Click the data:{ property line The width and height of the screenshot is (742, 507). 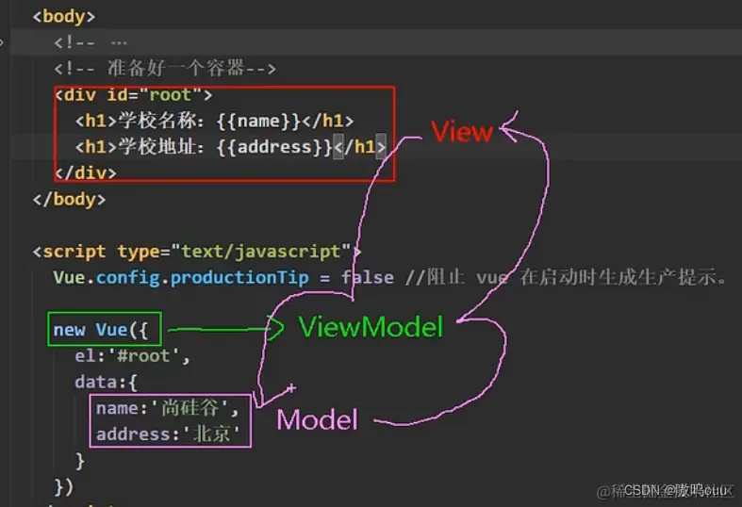[106, 383]
